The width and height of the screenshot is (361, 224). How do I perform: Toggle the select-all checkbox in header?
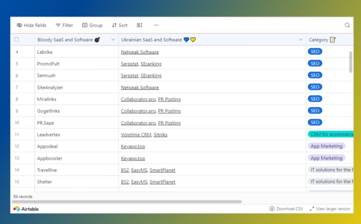tap(17, 40)
